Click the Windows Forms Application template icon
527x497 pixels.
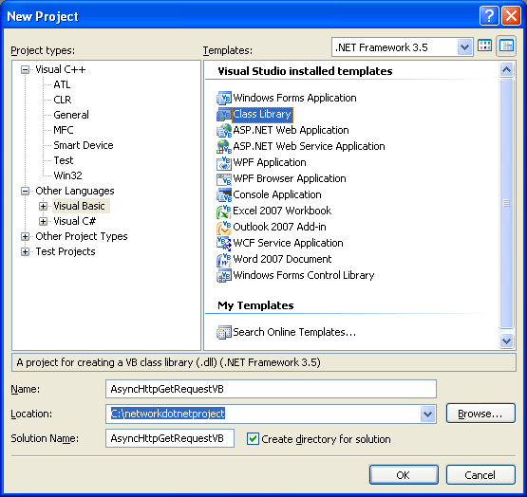point(224,98)
